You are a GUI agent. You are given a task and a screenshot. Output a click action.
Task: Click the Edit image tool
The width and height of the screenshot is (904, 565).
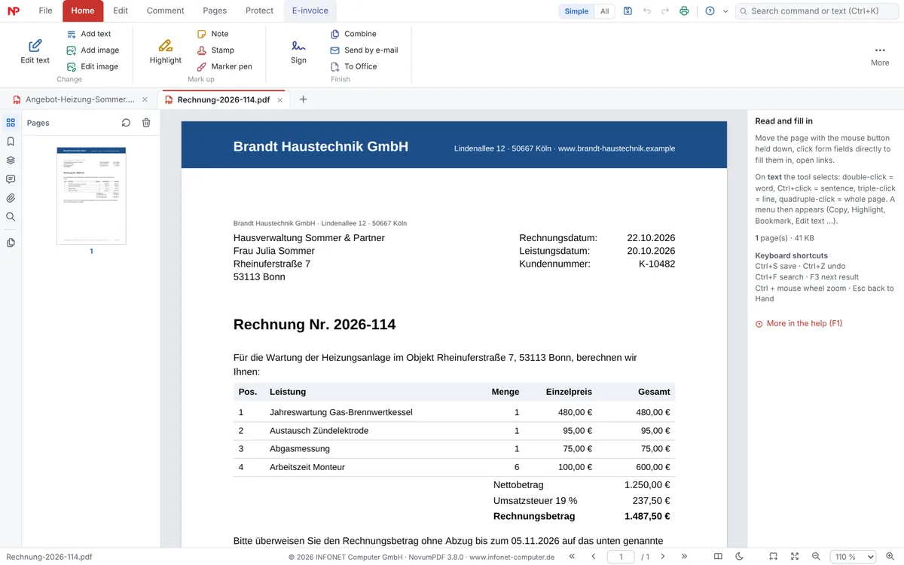coord(92,66)
